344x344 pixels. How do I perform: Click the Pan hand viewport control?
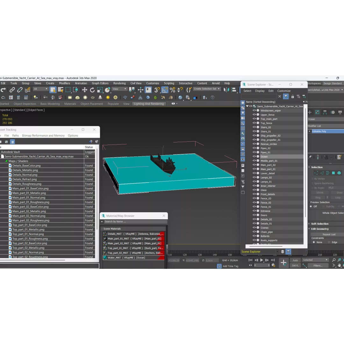340,265
